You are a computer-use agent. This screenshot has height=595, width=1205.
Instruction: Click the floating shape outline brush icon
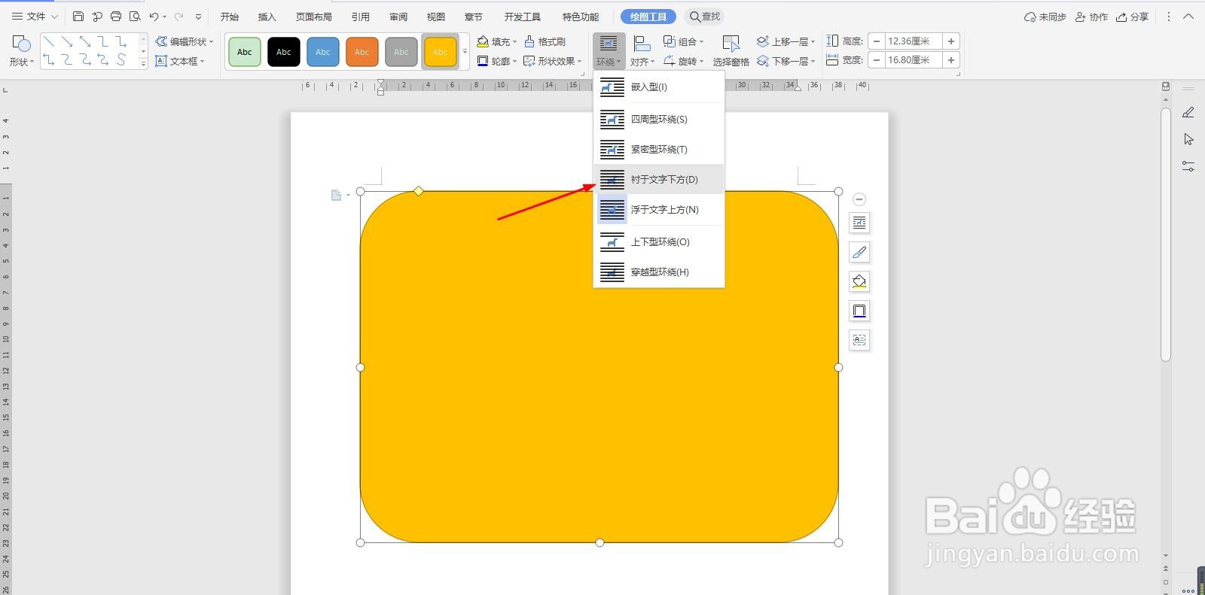859,252
